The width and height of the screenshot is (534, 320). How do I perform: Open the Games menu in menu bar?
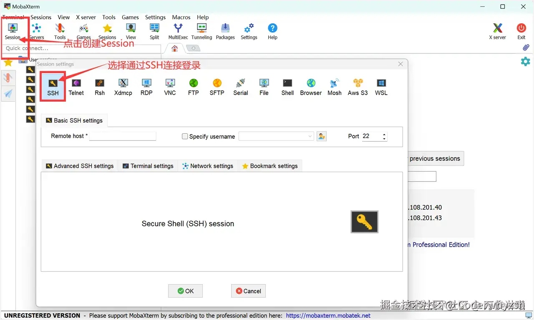click(130, 17)
